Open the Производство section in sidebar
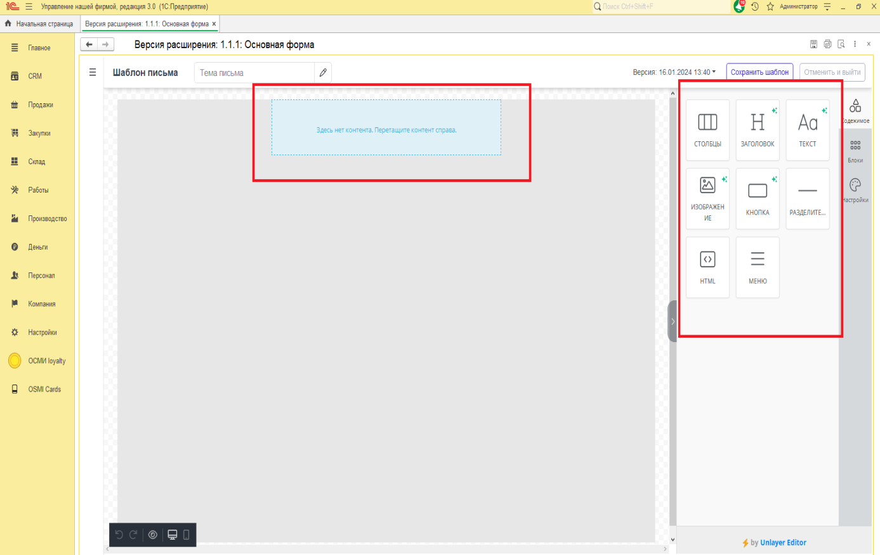Viewport: 880px width, 555px height. pyautogui.click(x=37, y=219)
